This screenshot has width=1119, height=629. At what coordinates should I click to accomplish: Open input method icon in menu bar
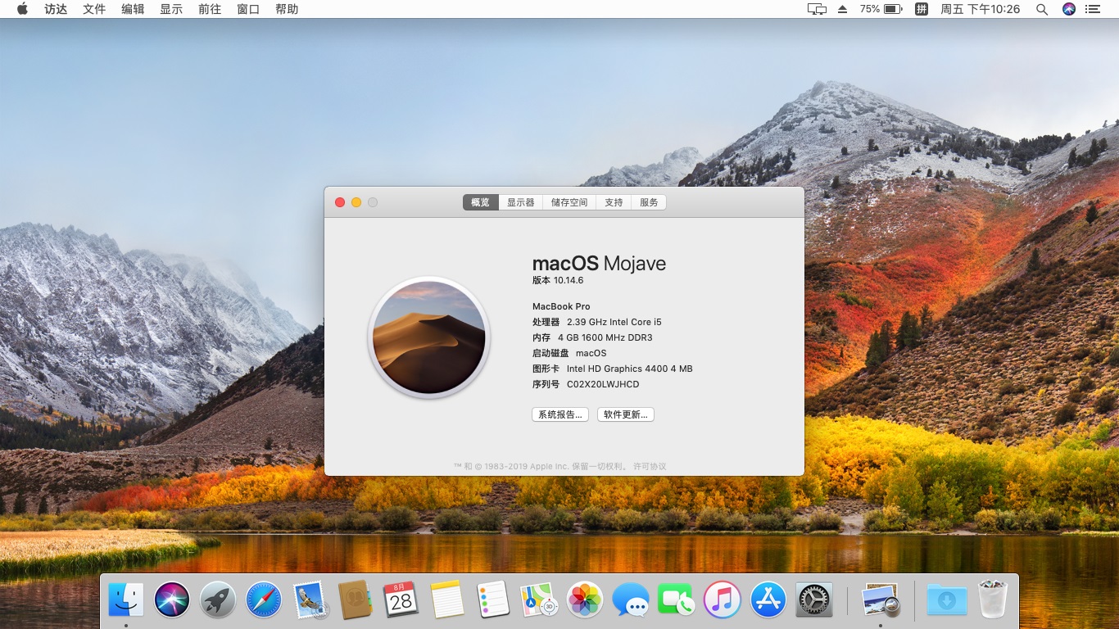[x=922, y=9]
